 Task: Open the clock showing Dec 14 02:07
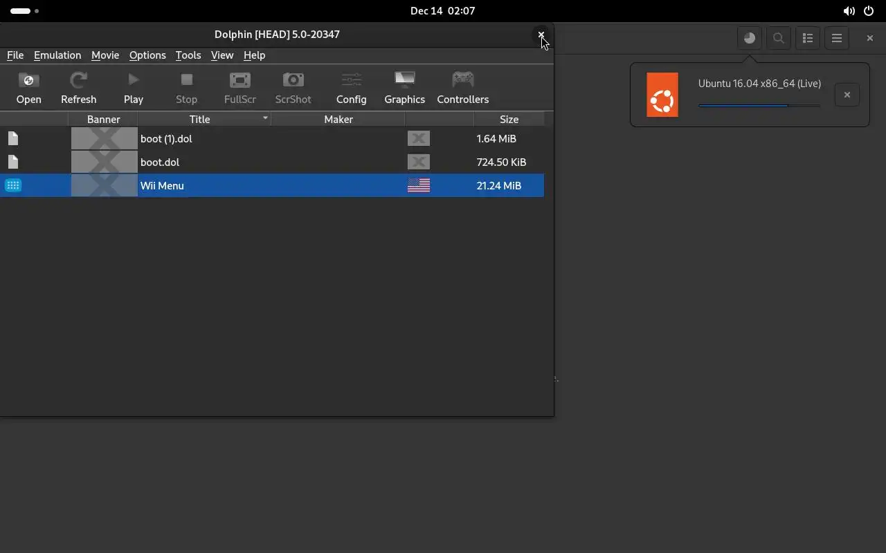coord(442,10)
